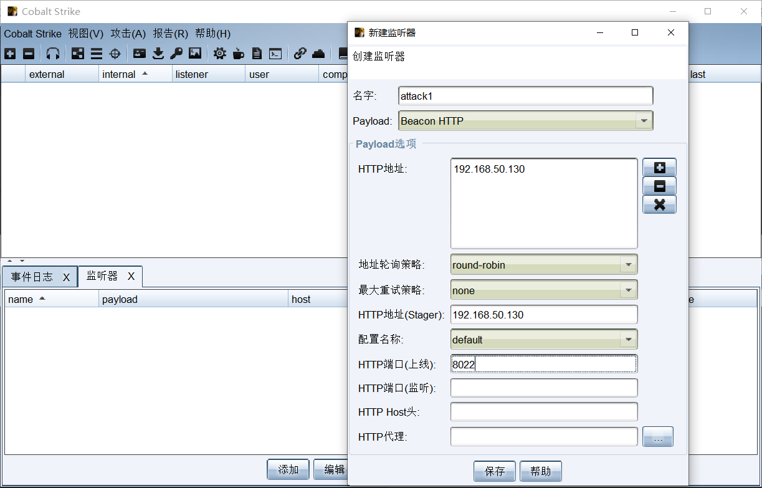Switch to the 事件日志 tab
762x488 pixels.
coord(32,277)
